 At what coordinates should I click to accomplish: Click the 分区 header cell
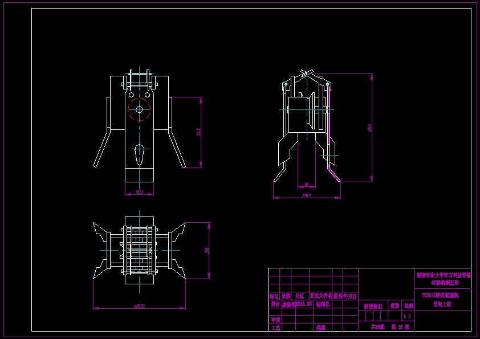click(x=300, y=296)
